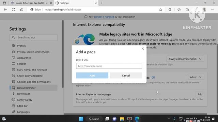The height and width of the screenshot is (122, 218).
Task: Open the tab actions menu icon
Action: [x=4, y=3]
